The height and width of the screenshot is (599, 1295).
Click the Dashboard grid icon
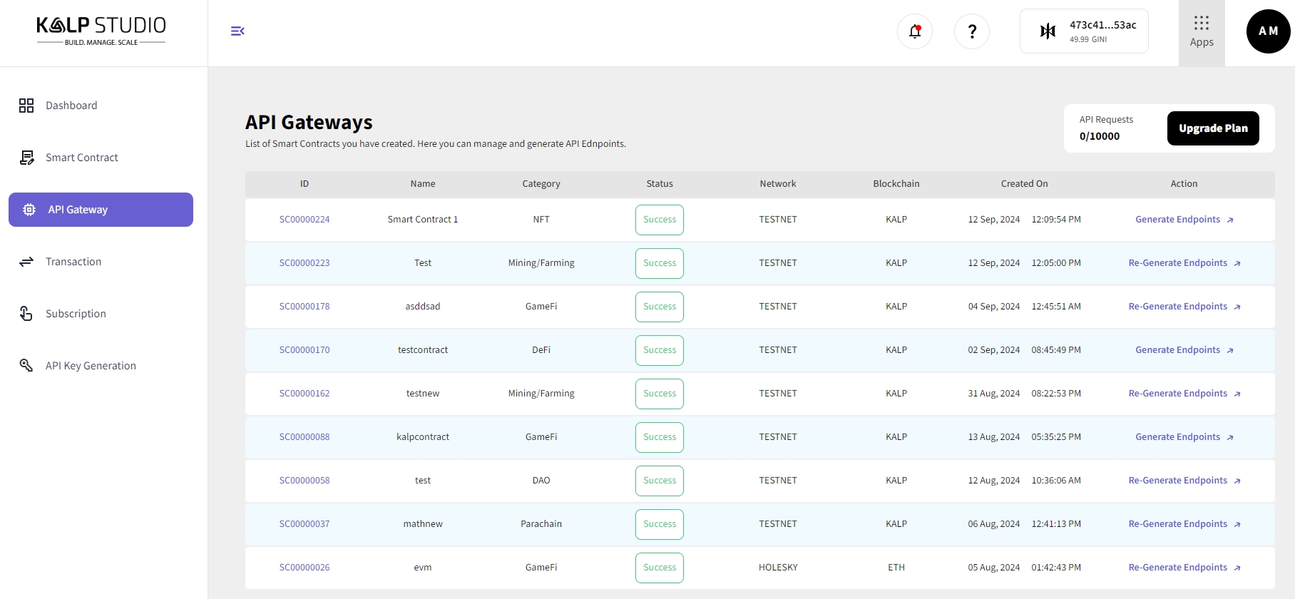click(x=26, y=106)
